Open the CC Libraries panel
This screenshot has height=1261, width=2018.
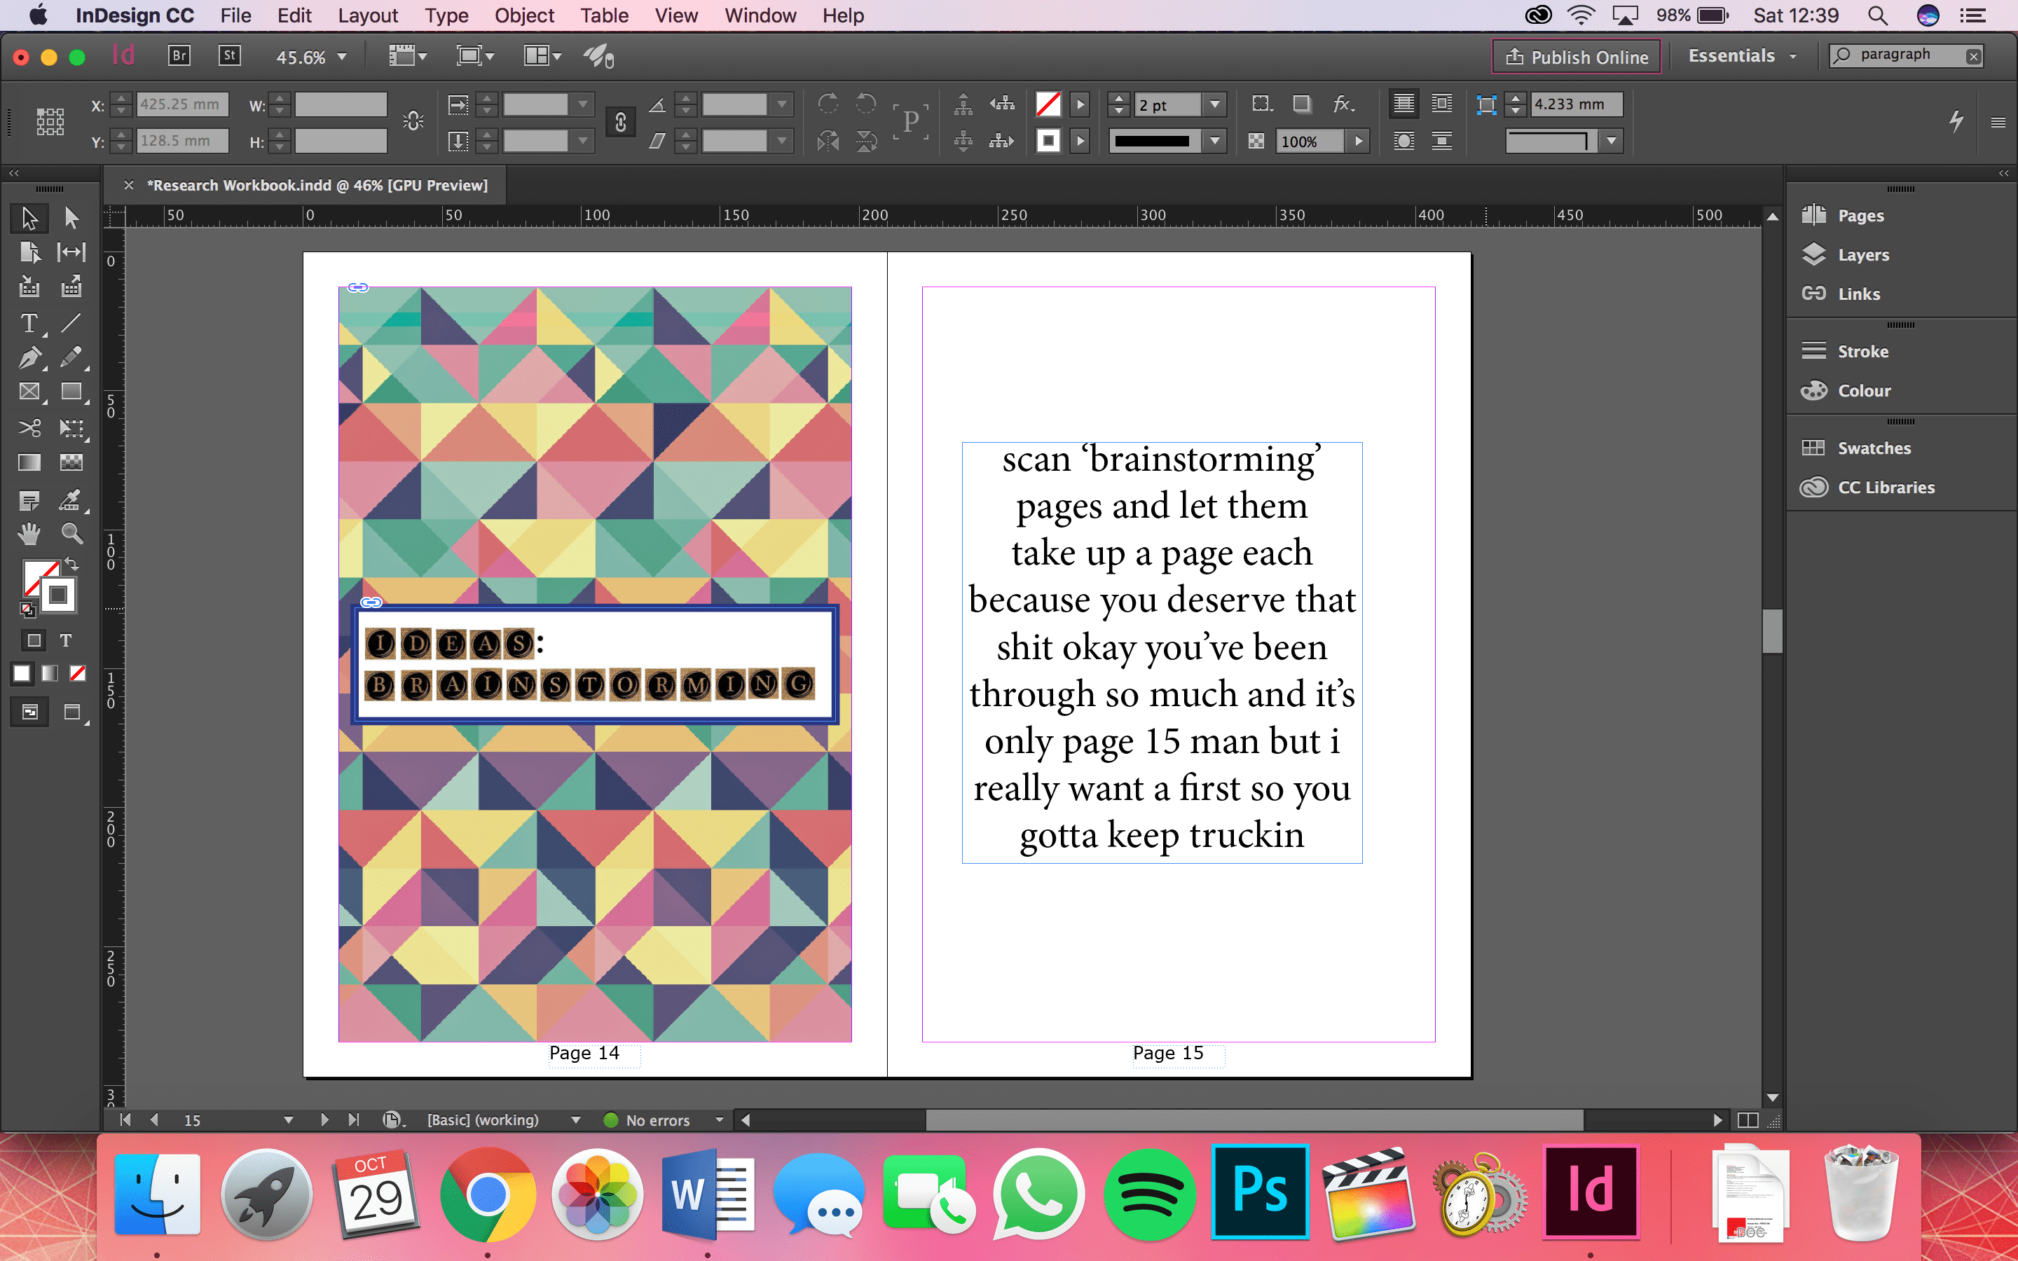pyautogui.click(x=1886, y=487)
